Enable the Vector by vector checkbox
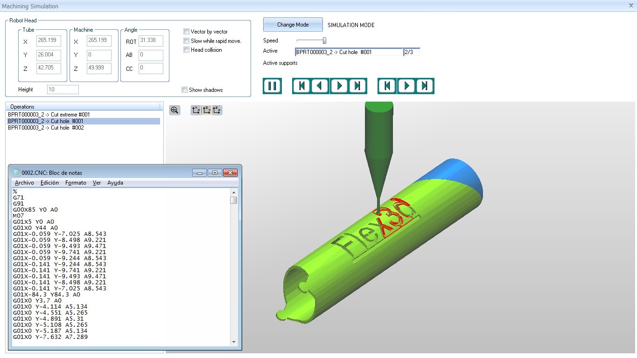 click(187, 32)
